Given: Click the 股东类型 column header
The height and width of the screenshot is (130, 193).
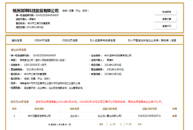Looking at the screenshot, I should tap(75, 109).
